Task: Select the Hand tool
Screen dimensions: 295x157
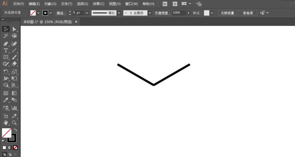Action: (6, 123)
